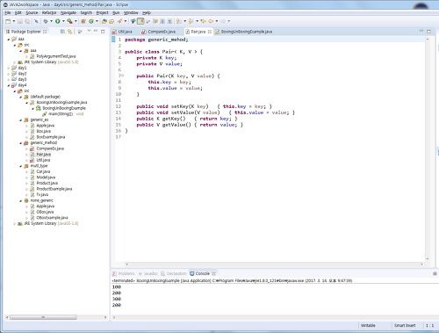Click the Last Edit Location toolbar icon

[x=203, y=21]
